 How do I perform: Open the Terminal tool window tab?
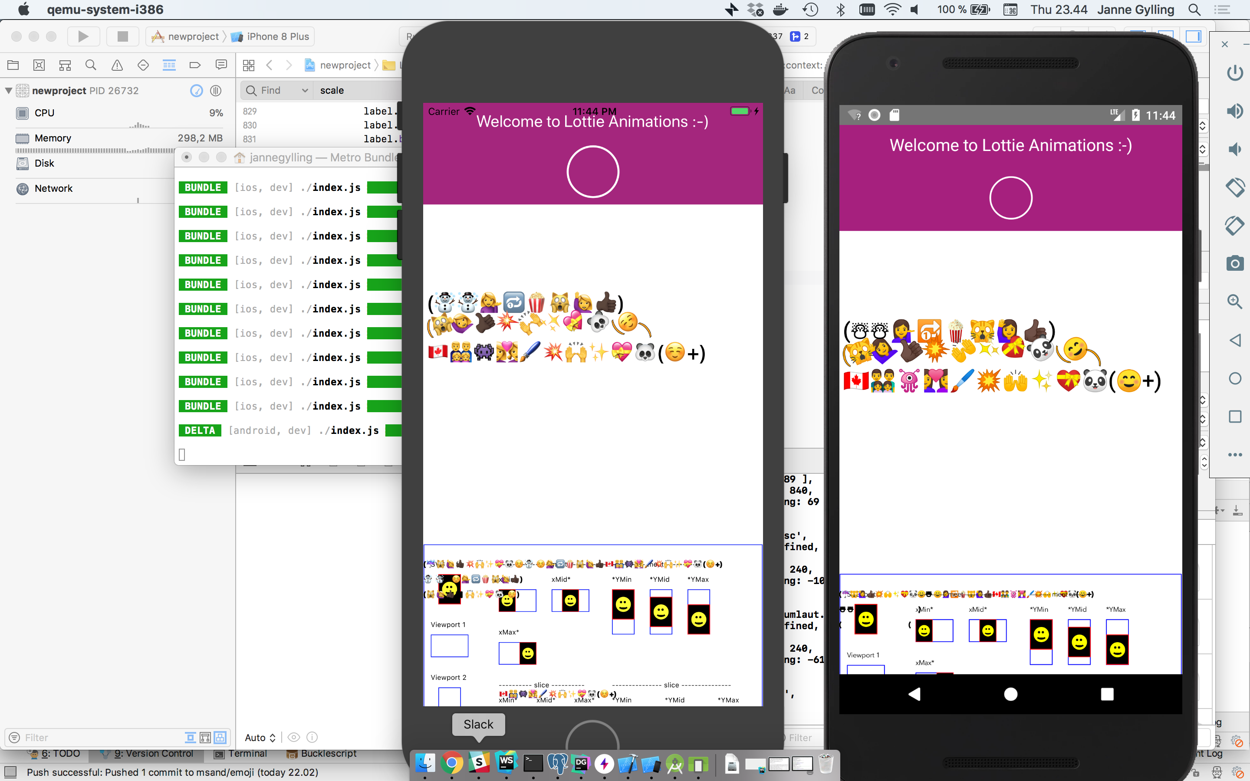(241, 754)
